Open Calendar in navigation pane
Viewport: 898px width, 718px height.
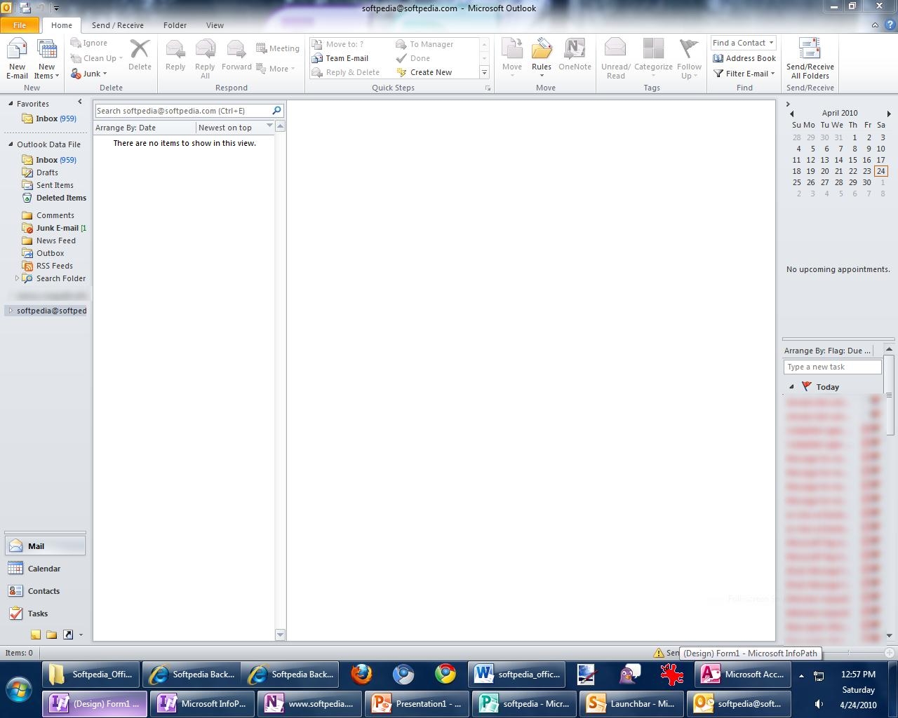tap(43, 569)
